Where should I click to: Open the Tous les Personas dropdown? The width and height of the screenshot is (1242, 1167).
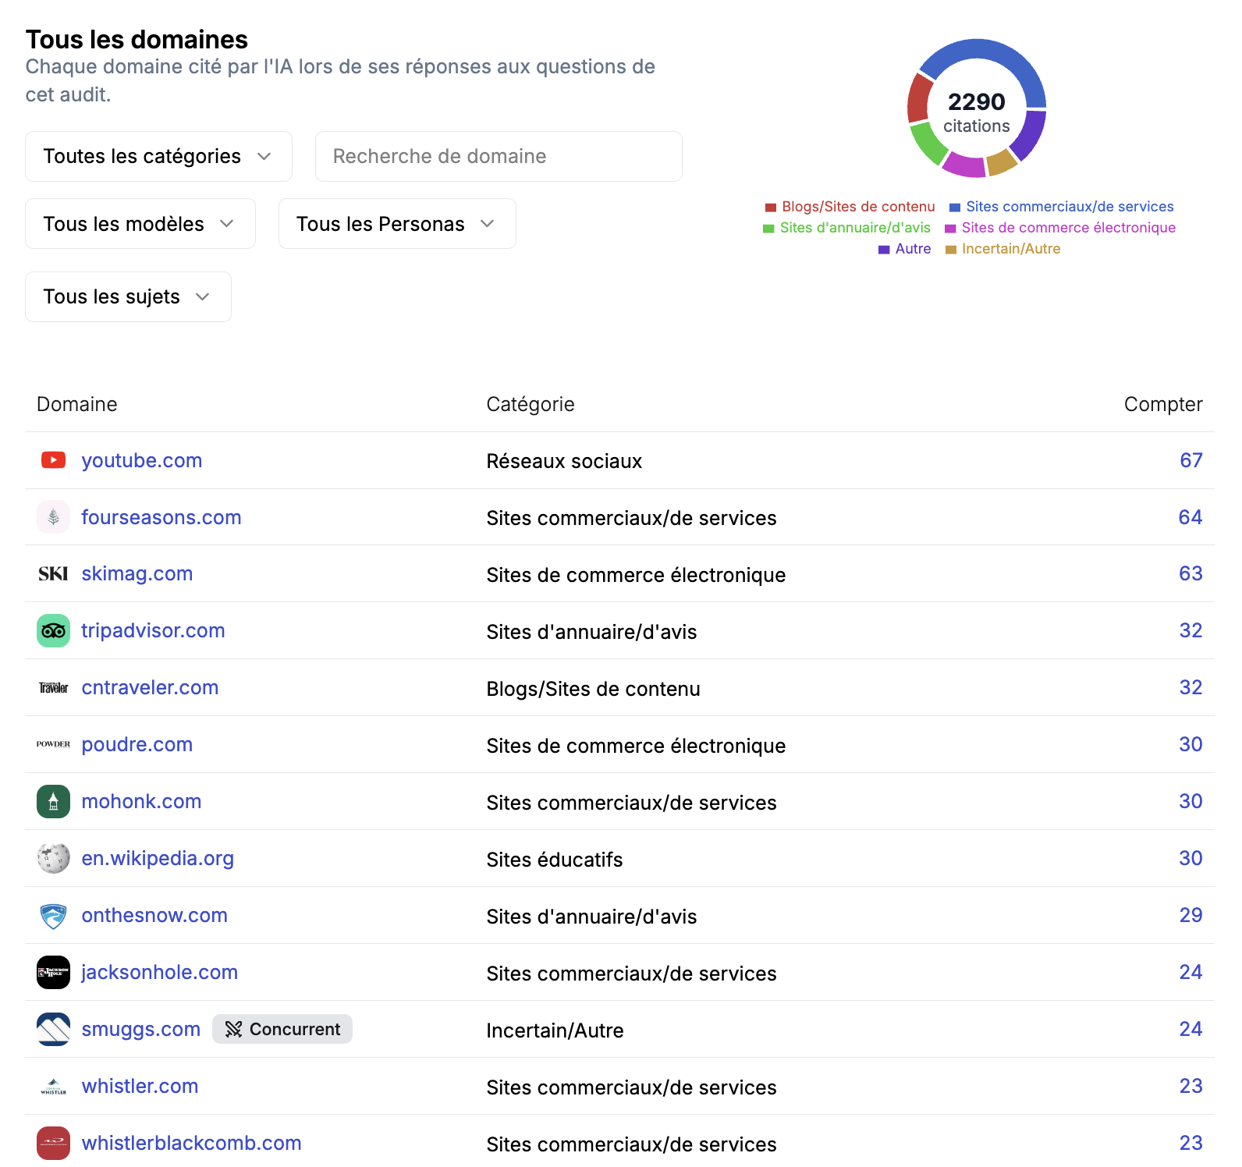click(397, 224)
